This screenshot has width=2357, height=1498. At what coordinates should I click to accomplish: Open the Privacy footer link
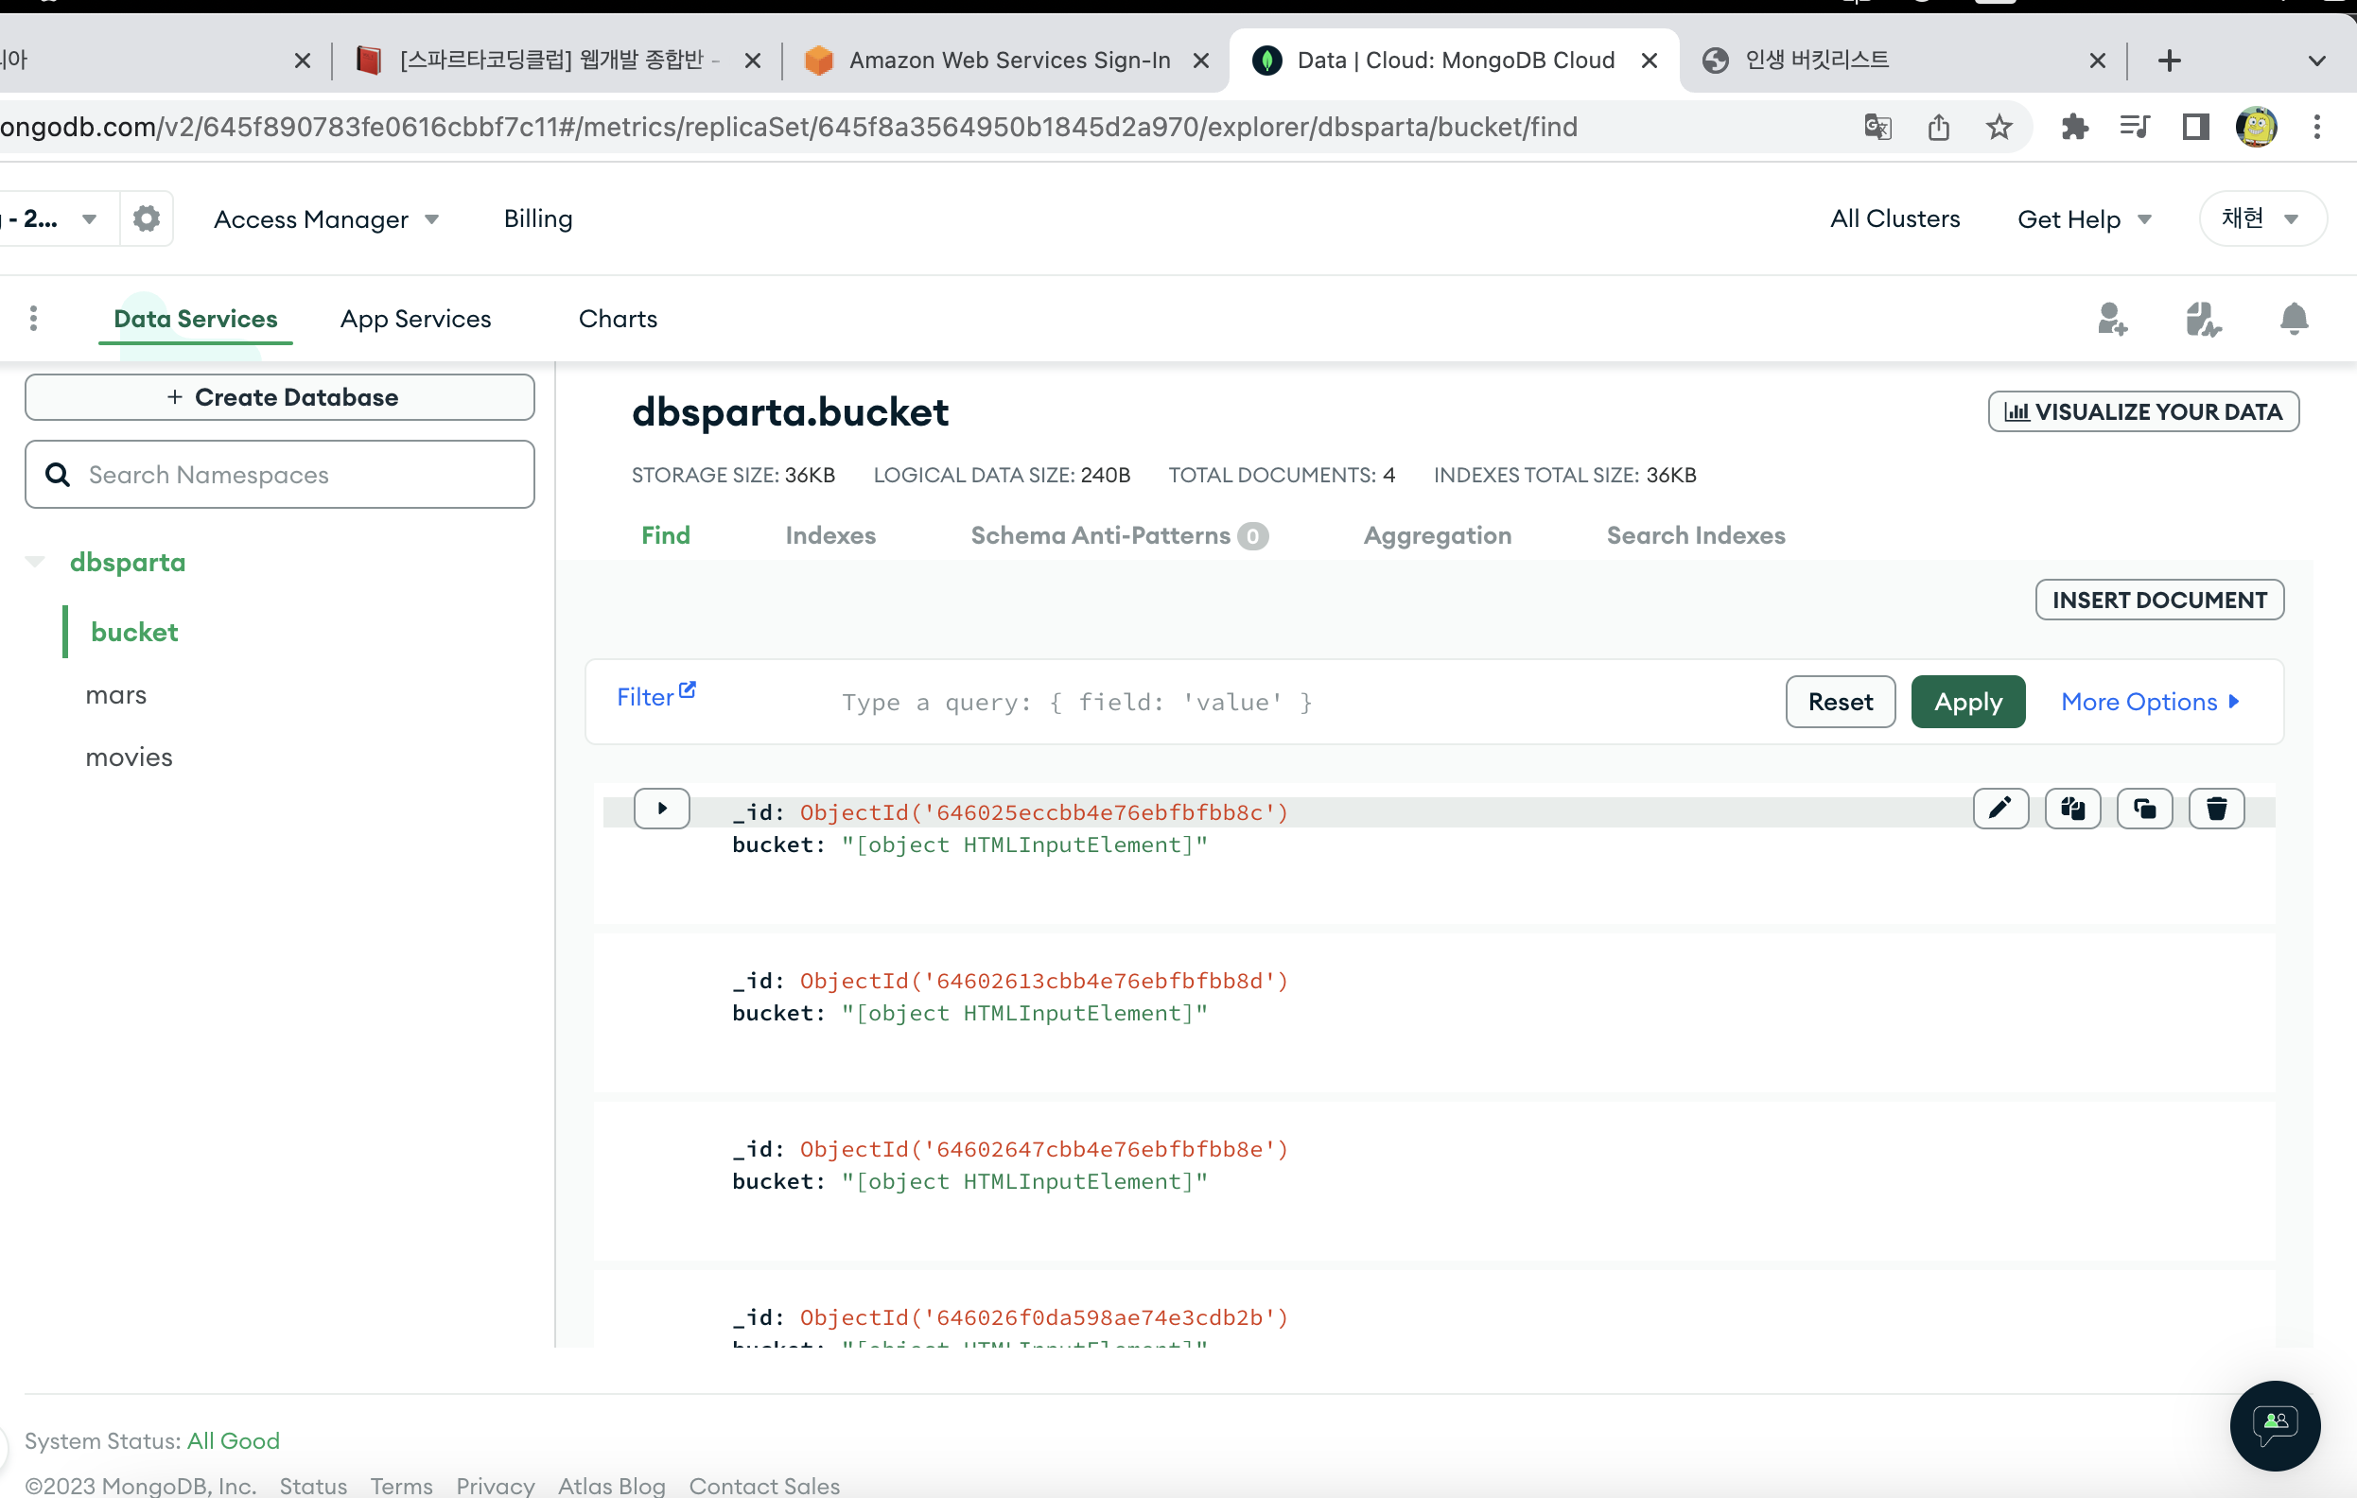pyautogui.click(x=496, y=1486)
